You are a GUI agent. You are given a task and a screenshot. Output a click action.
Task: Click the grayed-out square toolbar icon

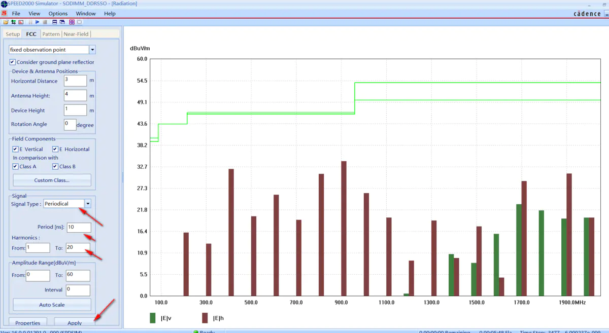79,22
